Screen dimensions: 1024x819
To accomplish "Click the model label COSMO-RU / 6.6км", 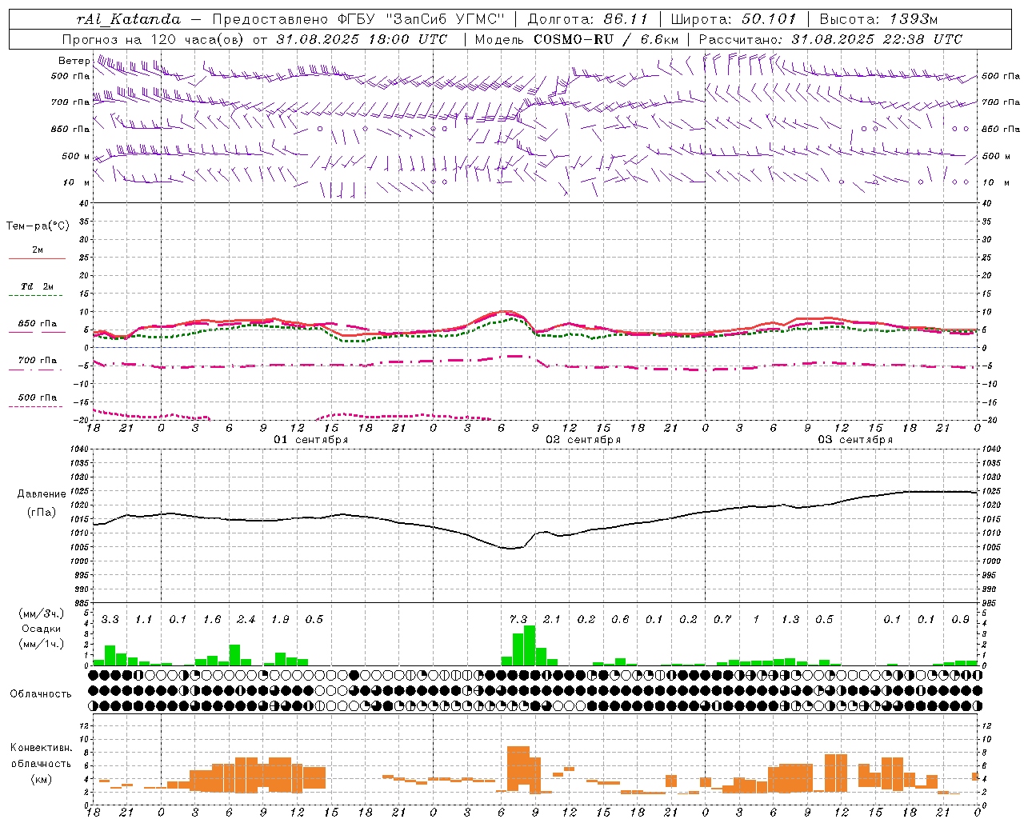I will (606, 39).
